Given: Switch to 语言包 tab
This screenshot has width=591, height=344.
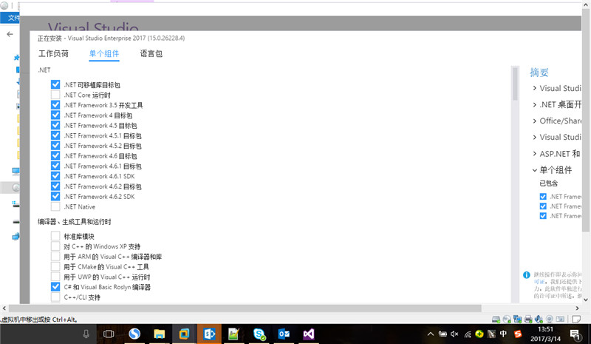Looking at the screenshot, I should pos(151,53).
